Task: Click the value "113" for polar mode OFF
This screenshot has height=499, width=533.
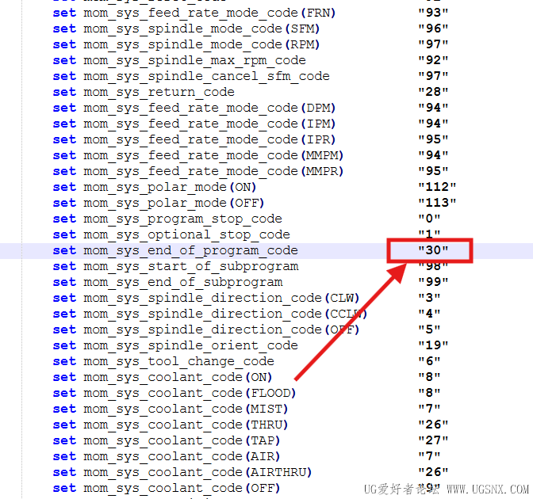Action: pyautogui.click(x=437, y=203)
